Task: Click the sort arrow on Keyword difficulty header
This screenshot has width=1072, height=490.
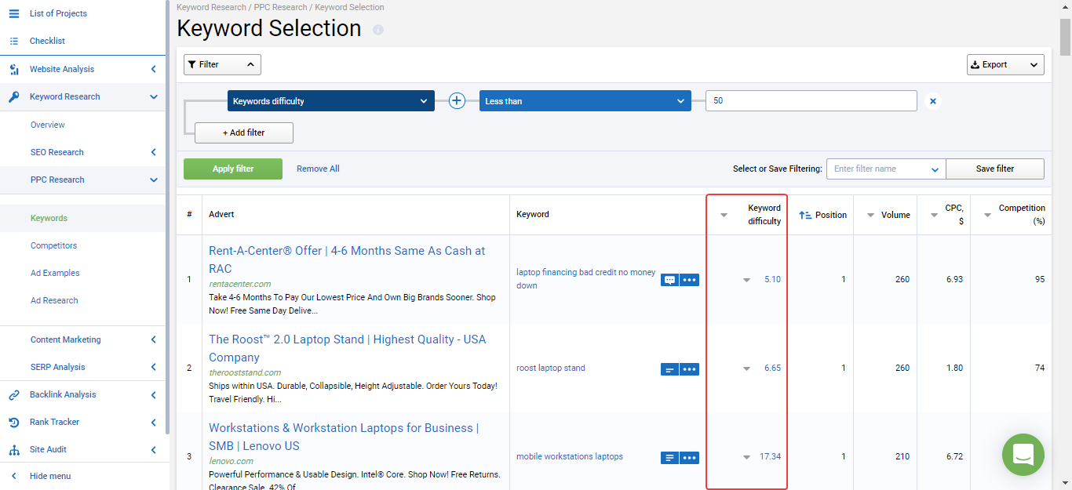Action: (724, 216)
